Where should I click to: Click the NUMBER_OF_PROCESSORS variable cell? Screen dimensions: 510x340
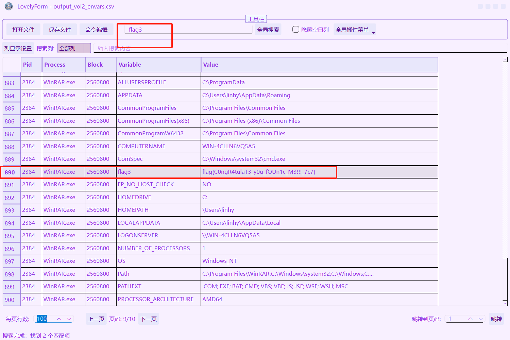pyautogui.click(x=158, y=249)
